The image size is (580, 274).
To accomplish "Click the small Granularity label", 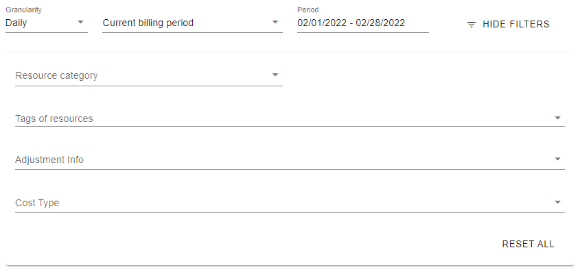I will [23, 10].
